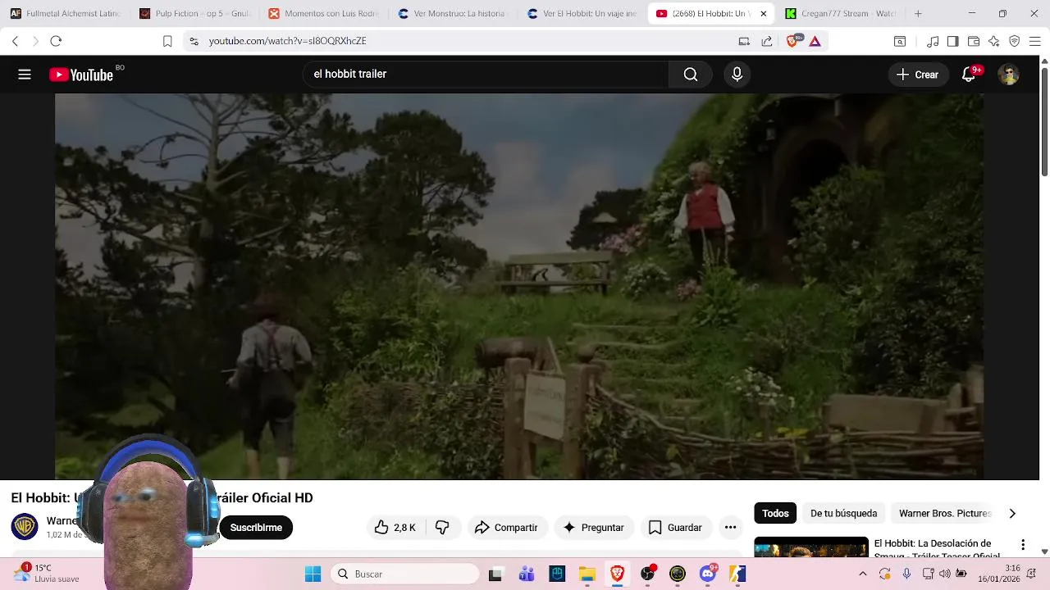1050x590 pixels.
Task: Click the YouTube search magnifier button
Action: pos(691,75)
